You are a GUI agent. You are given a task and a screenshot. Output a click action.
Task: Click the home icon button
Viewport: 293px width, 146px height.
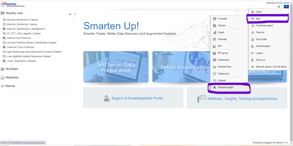(x=279, y=7)
